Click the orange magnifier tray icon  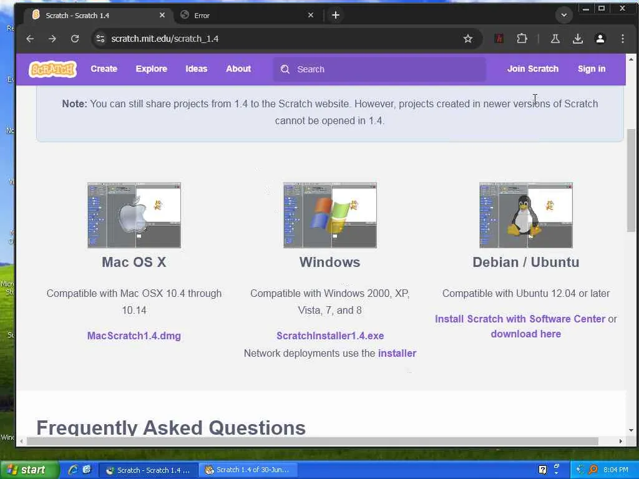[593, 470]
